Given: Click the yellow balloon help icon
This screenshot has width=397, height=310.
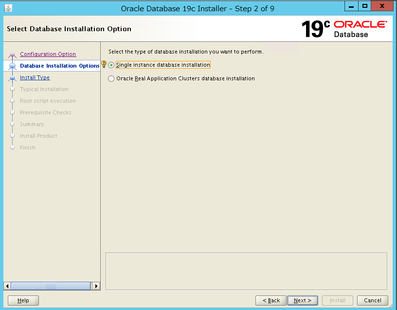Looking at the screenshot, I should pyautogui.click(x=104, y=64).
